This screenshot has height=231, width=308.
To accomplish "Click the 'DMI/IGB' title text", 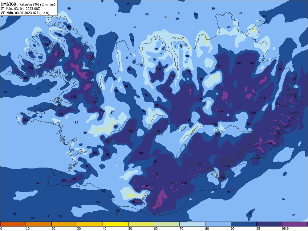I will 8,4.
